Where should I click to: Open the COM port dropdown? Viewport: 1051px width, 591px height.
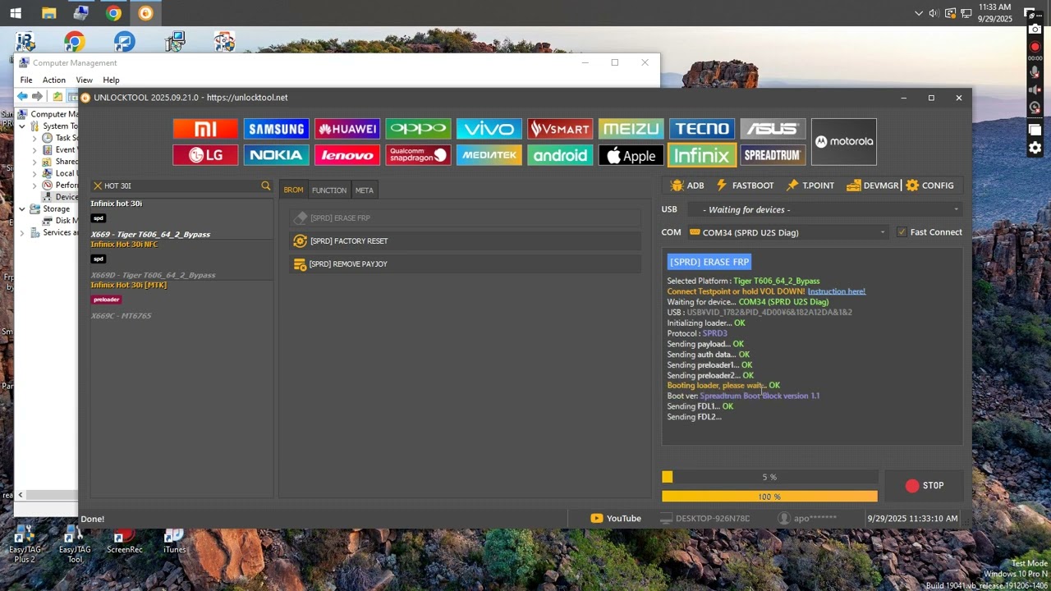(788, 232)
